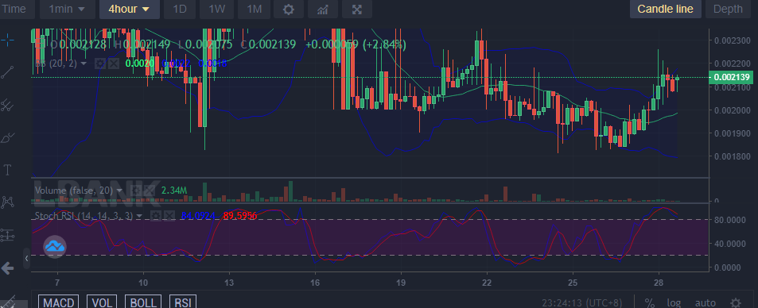Click the Stoch RSI value 84.0924
The image size is (758, 308).
pos(198,216)
